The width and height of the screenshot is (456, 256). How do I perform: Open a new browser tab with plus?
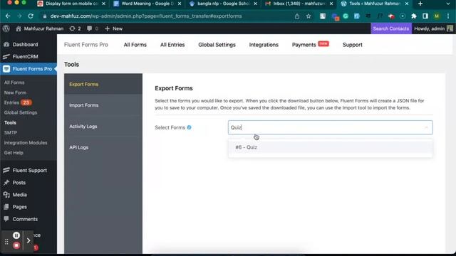coord(420,4)
